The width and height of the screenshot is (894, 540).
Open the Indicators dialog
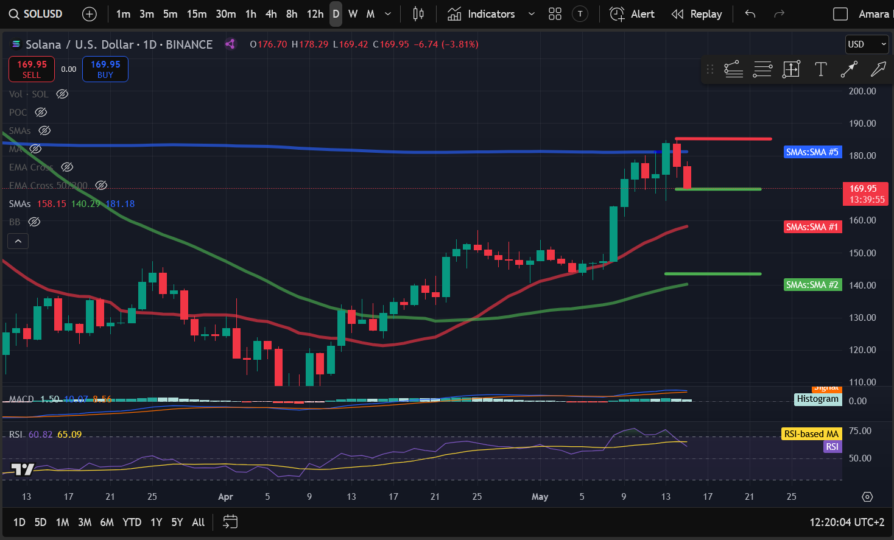click(x=481, y=14)
